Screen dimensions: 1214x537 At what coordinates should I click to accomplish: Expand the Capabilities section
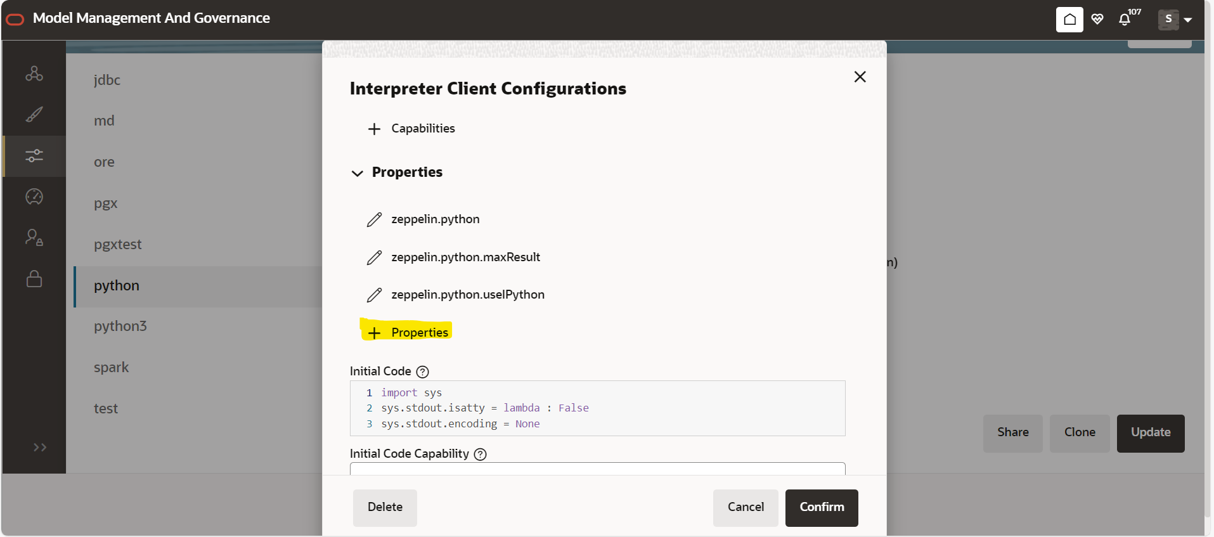pos(374,129)
